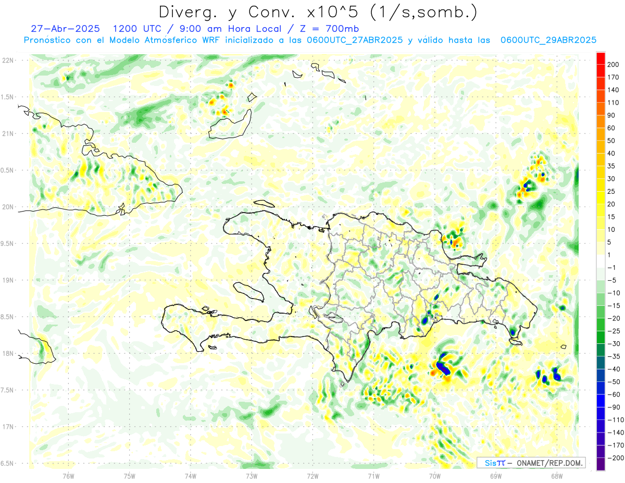Click the "19N" latitude label

tap(8, 280)
